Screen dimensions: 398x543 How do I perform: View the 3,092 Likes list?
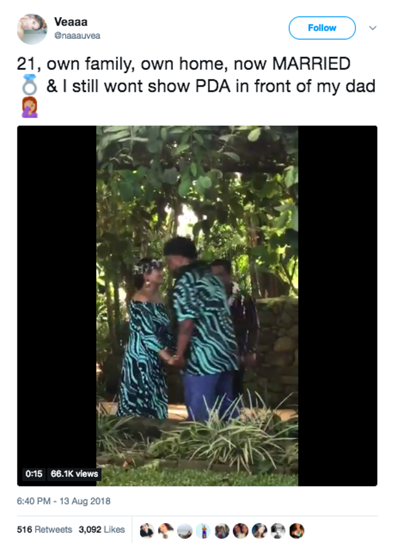(x=102, y=529)
